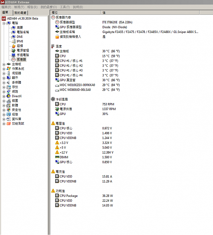Select the CPU VDDNB voltage 1.244 V value
This screenshot has height=235, width=213.
pyautogui.click(x=107, y=138)
